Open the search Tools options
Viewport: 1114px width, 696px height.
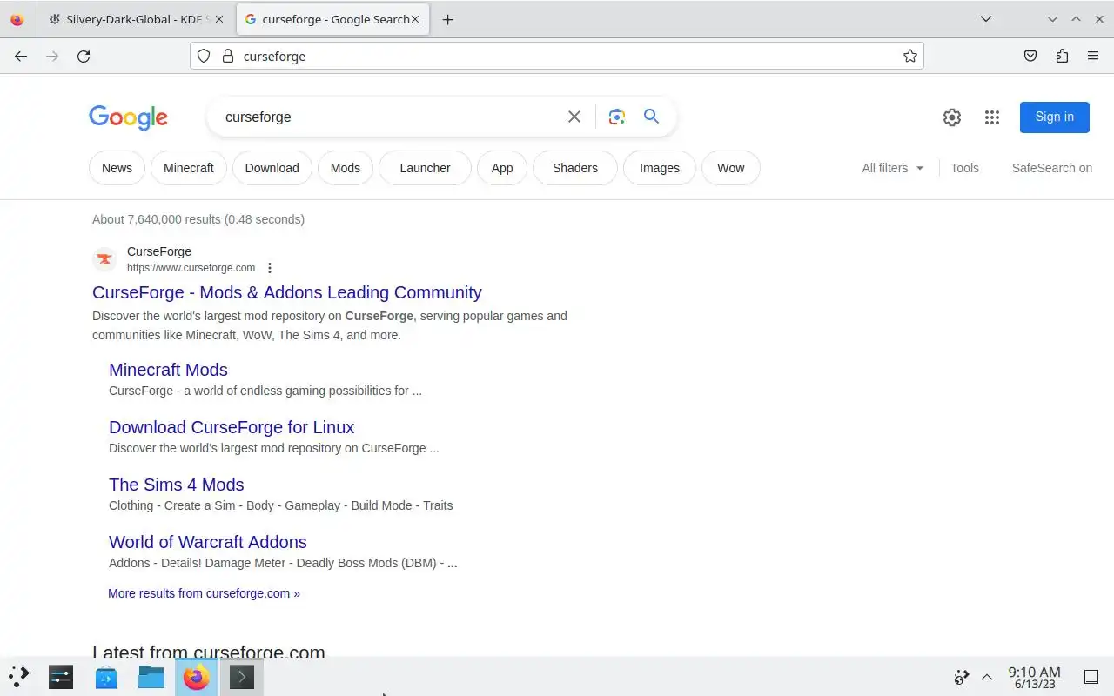coord(964,168)
